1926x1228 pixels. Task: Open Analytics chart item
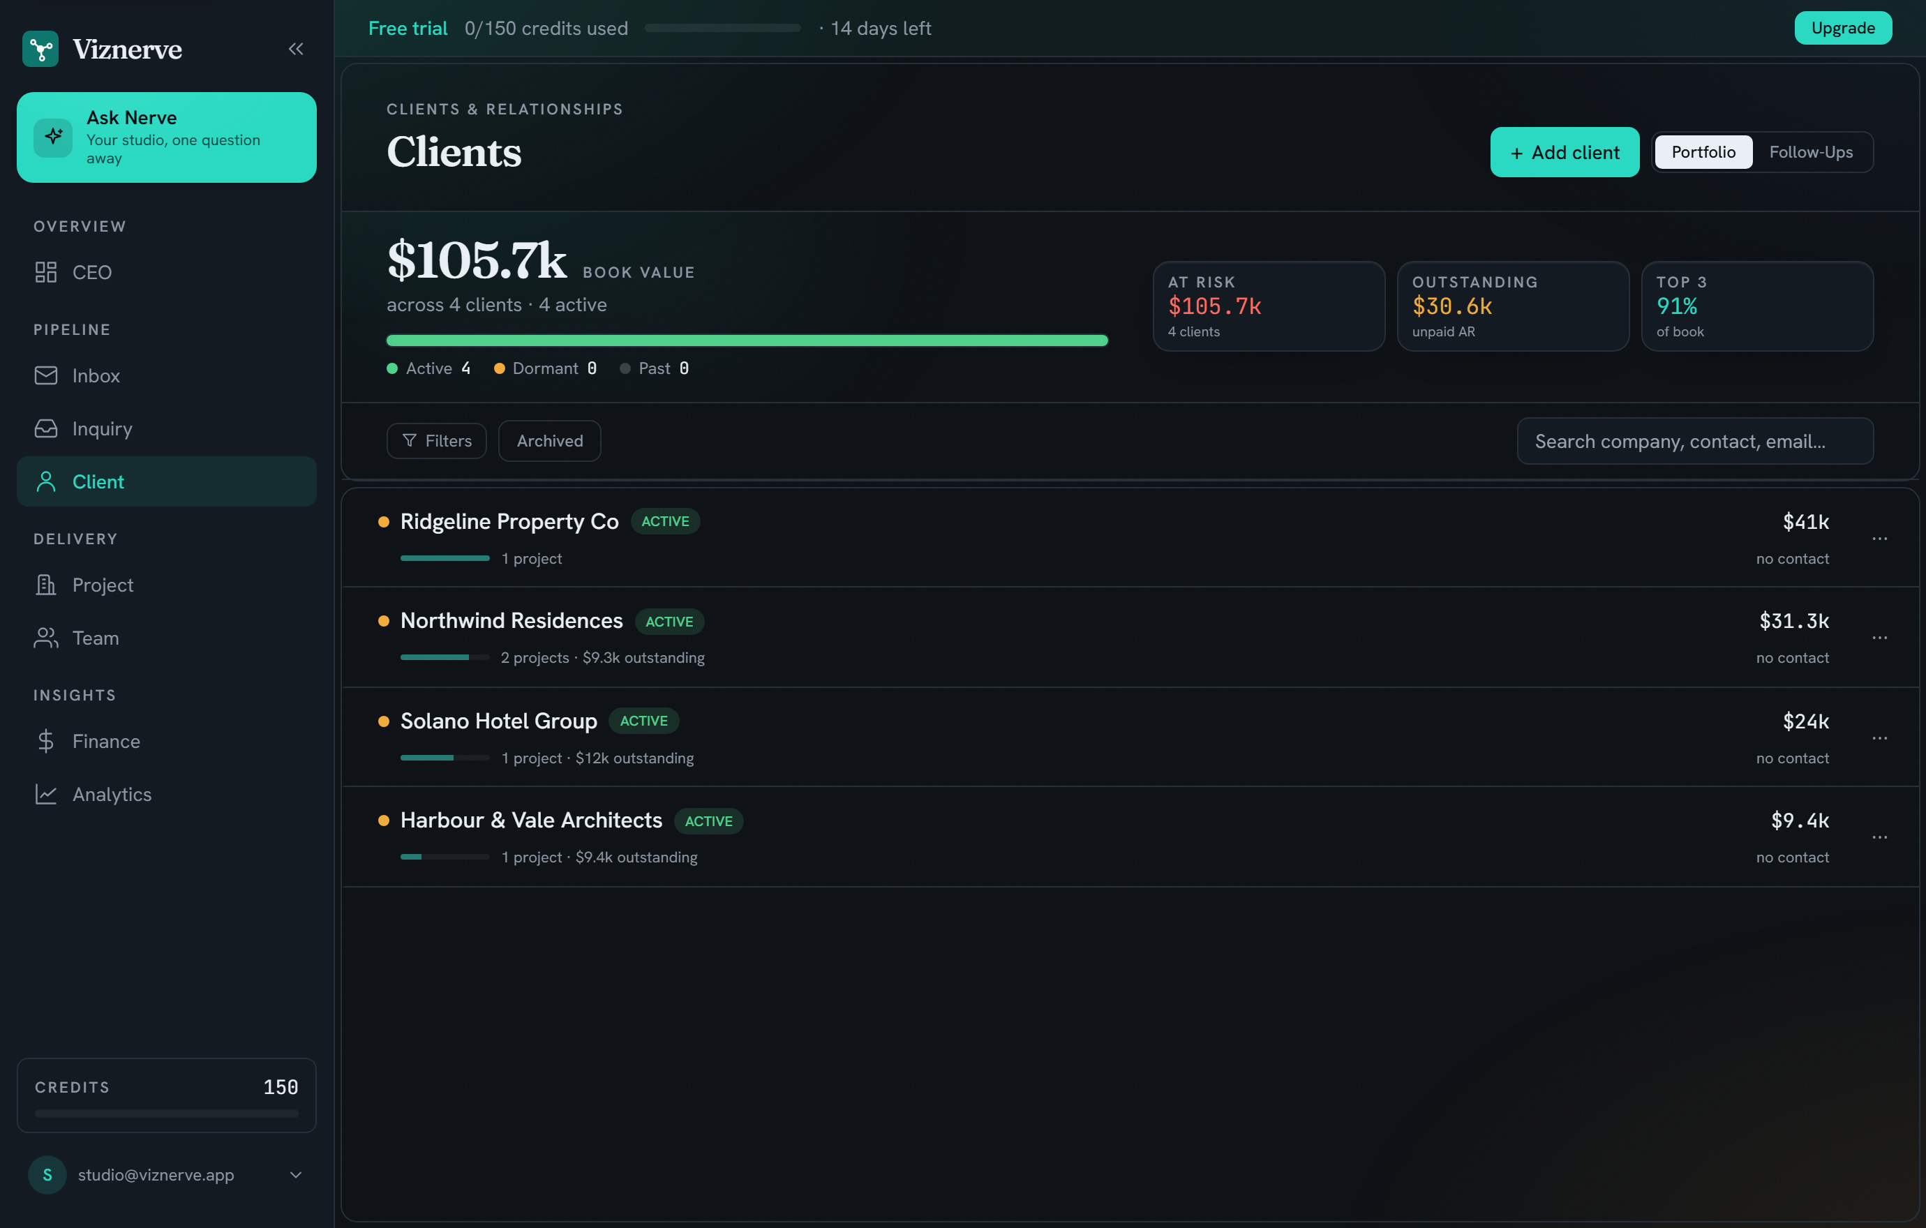(x=166, y=794)
